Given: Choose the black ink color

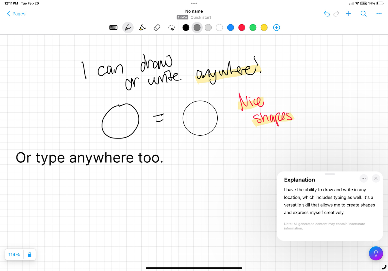Looking at the screenshot, I should [186, 28].
